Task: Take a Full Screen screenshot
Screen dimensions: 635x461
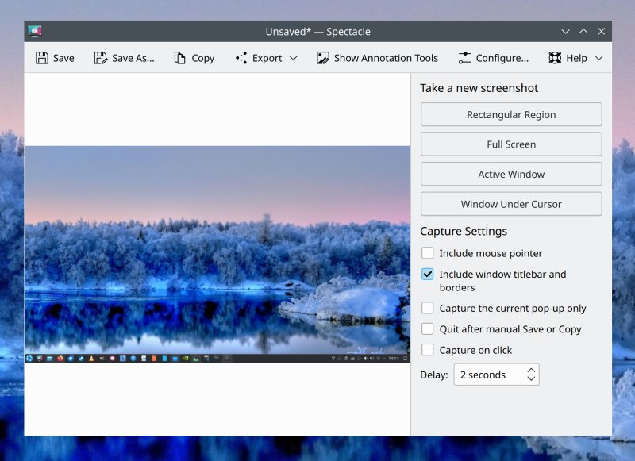Action: 511,144
